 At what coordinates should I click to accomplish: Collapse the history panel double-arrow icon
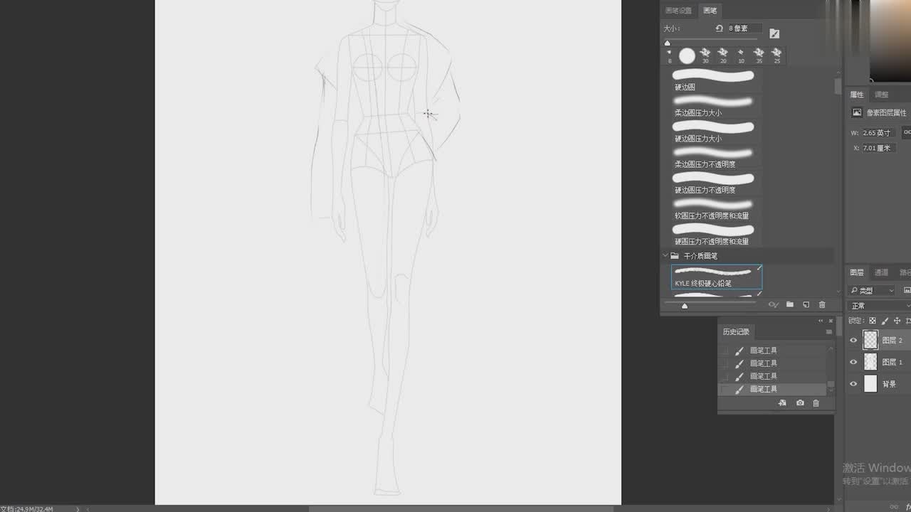pyautogui.click(x=820, y=321)
